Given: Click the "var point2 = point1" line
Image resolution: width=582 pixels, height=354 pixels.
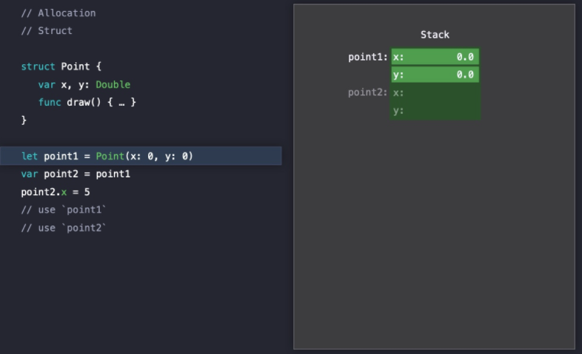Looking at the screenshot, I should 76,174.
